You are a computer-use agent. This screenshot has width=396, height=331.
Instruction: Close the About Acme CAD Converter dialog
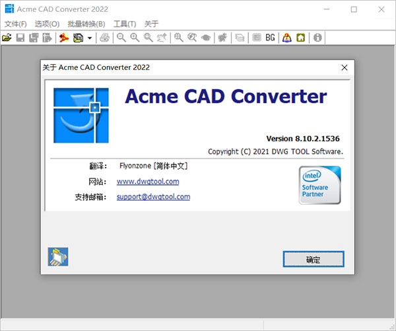345,67
